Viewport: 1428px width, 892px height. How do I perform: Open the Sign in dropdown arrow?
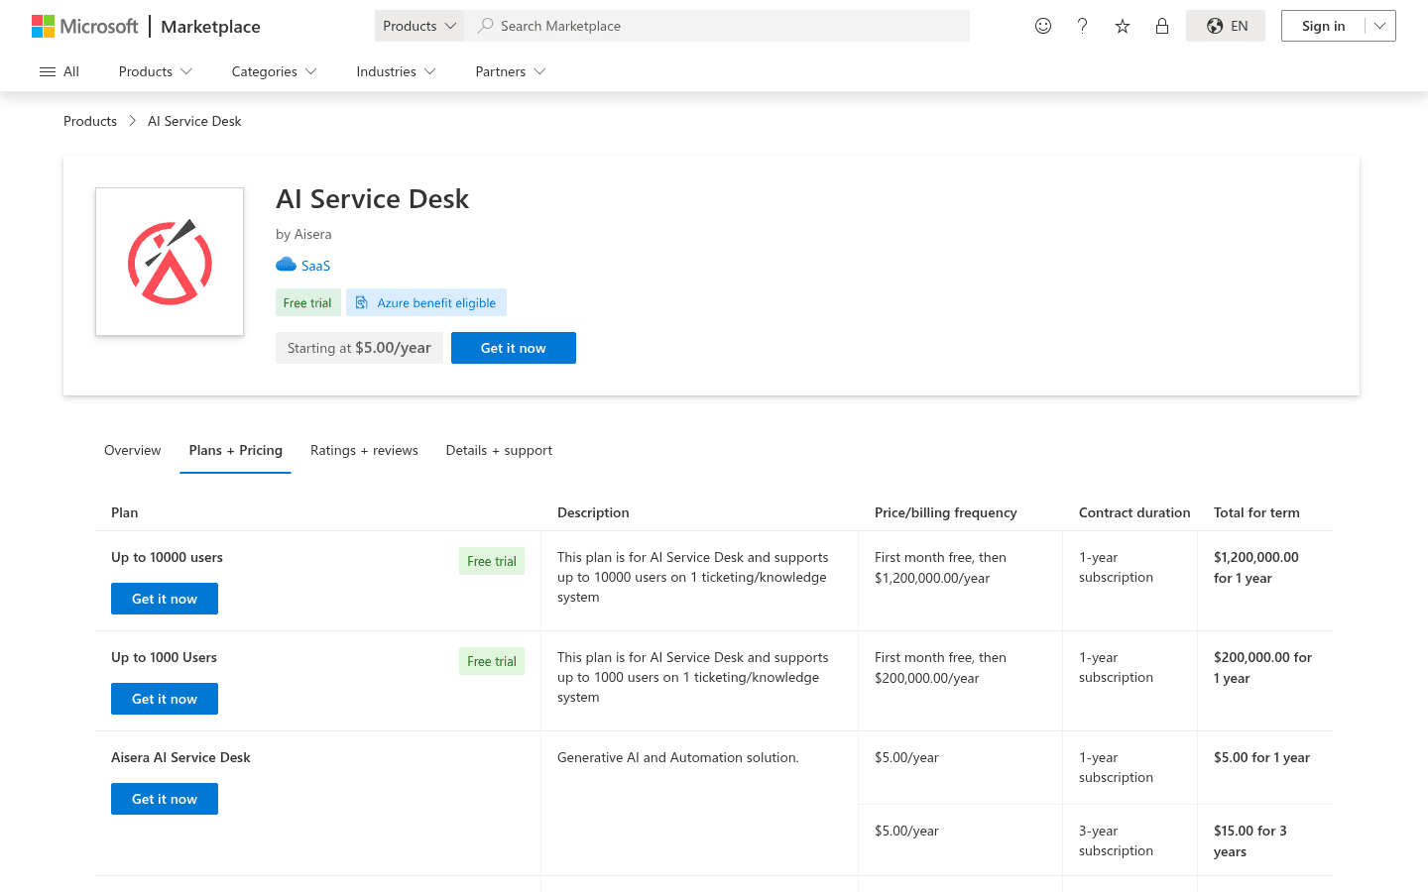click(x=1379, y=26)
